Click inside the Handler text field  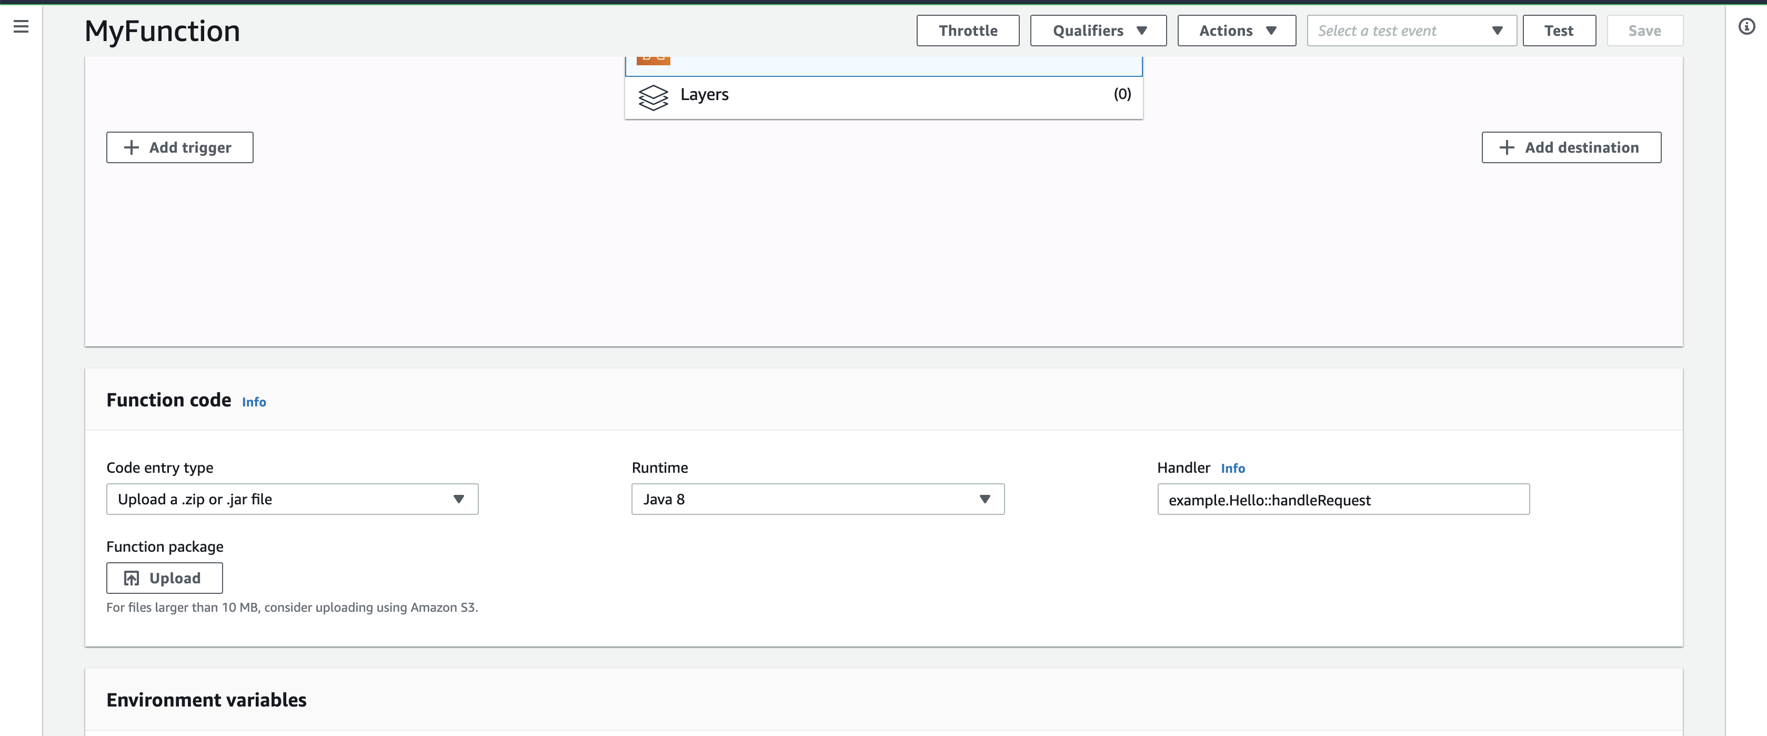point(1342,499)
